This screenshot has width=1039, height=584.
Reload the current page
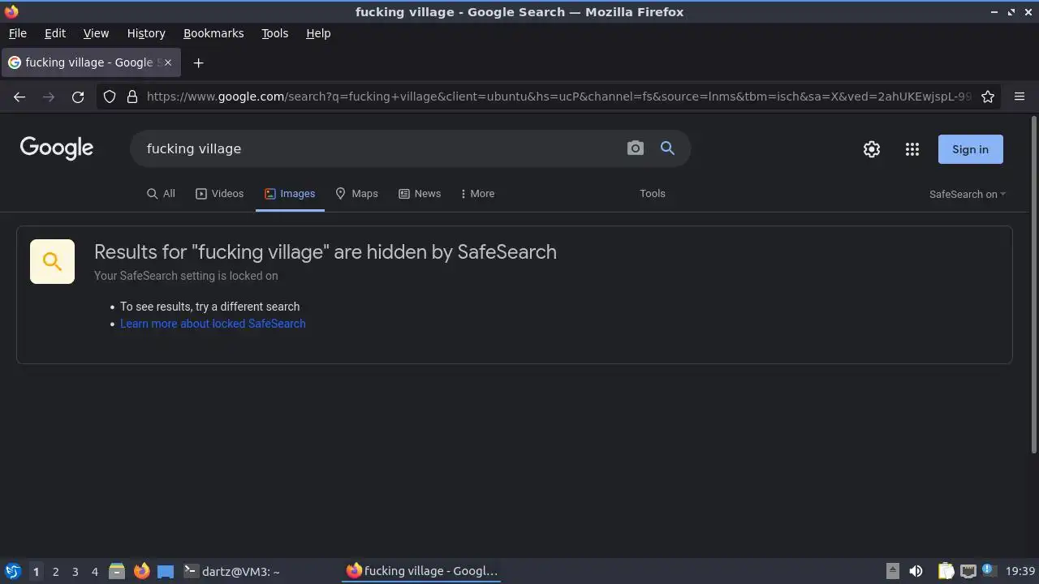(x=78, y=97)
